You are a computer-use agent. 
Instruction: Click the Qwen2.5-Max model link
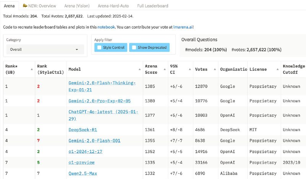(83, 174)
